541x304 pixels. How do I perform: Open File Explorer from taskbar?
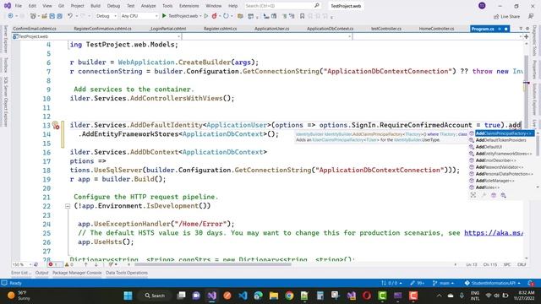pos(274,296)
